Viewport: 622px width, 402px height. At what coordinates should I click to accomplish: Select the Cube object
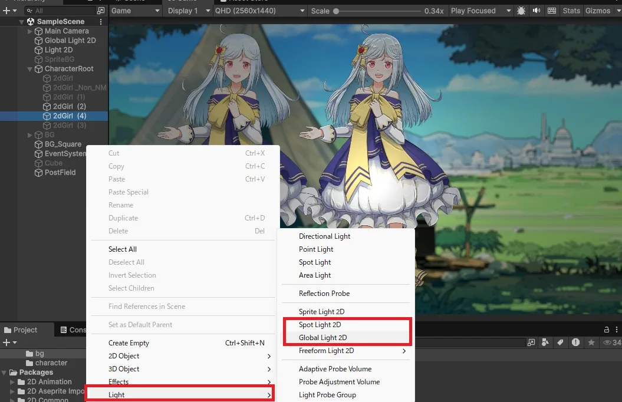[x=54, y=163]
